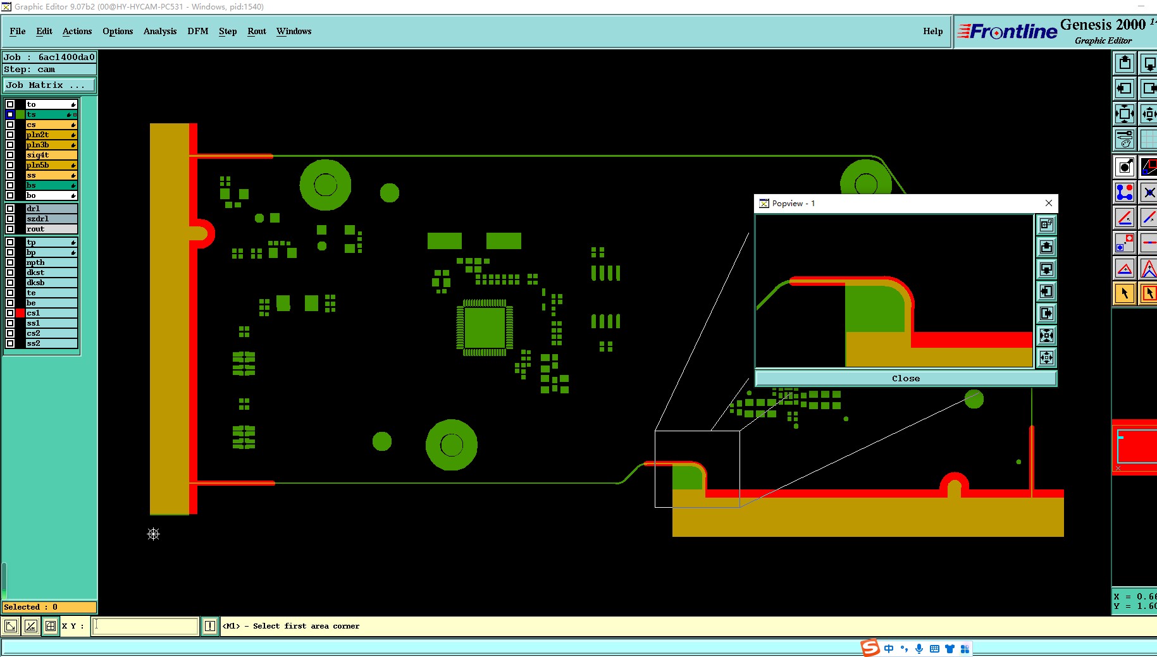Open the File menu

coord(18,31)
